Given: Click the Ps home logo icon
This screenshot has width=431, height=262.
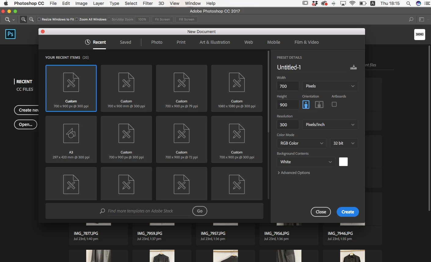Looking at the screenshot, I should 10,34.
